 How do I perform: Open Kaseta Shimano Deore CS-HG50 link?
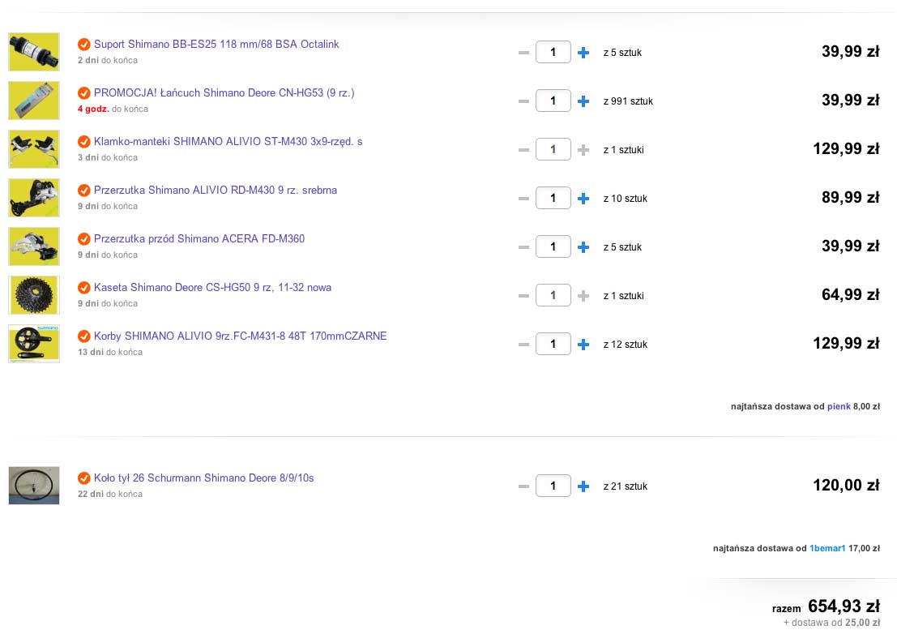point(212,287)
